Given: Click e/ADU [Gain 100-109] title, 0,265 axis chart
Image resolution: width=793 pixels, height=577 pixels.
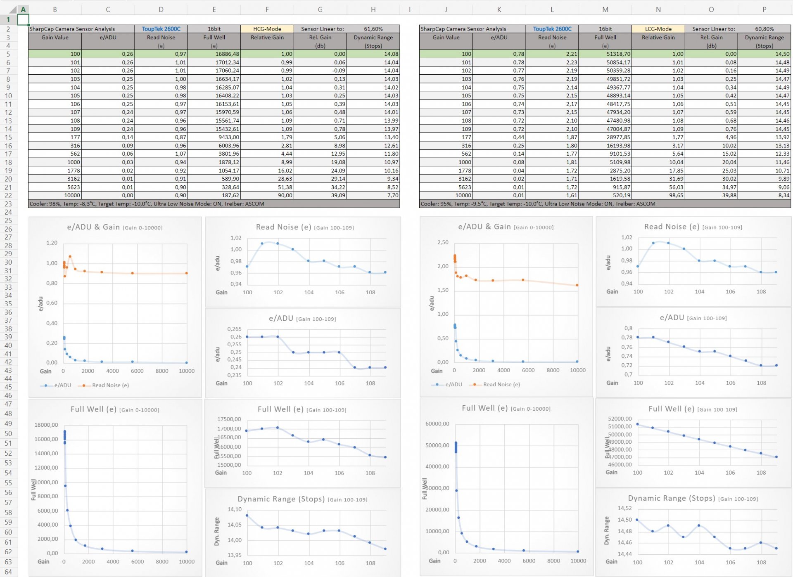Looking at the screenshot, I should [302, 318].
